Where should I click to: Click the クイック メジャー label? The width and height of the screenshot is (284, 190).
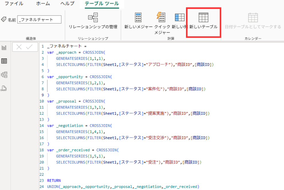click(x=162, y=29)
